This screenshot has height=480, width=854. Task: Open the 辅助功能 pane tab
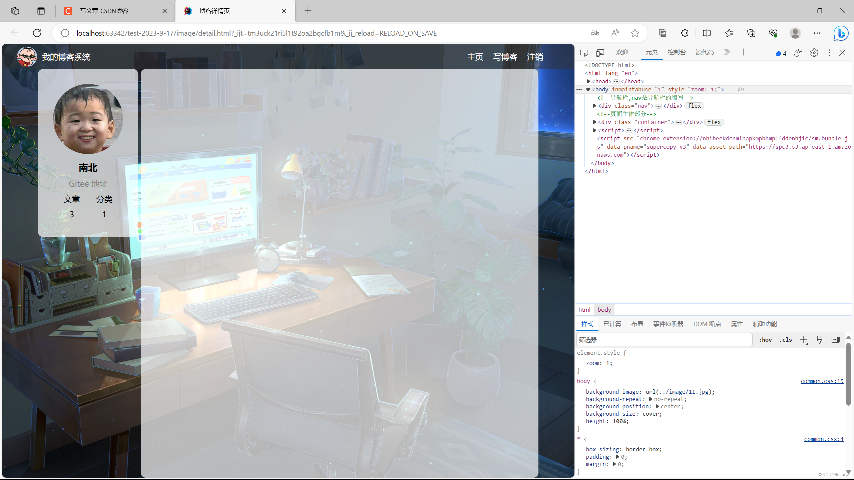765,324
